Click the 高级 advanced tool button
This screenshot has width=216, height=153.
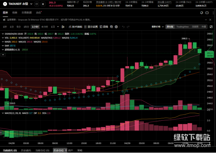pos(104,27)
